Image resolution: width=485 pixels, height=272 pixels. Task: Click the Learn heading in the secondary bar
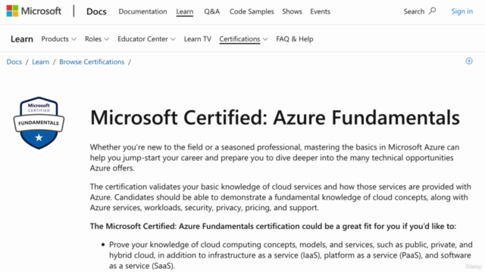point(22,39)
